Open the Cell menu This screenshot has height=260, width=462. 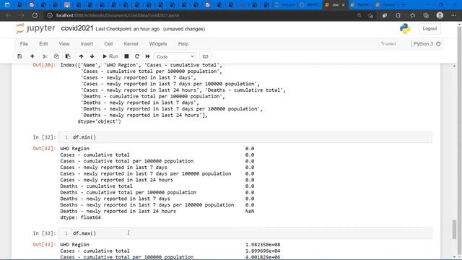[108, 43]
